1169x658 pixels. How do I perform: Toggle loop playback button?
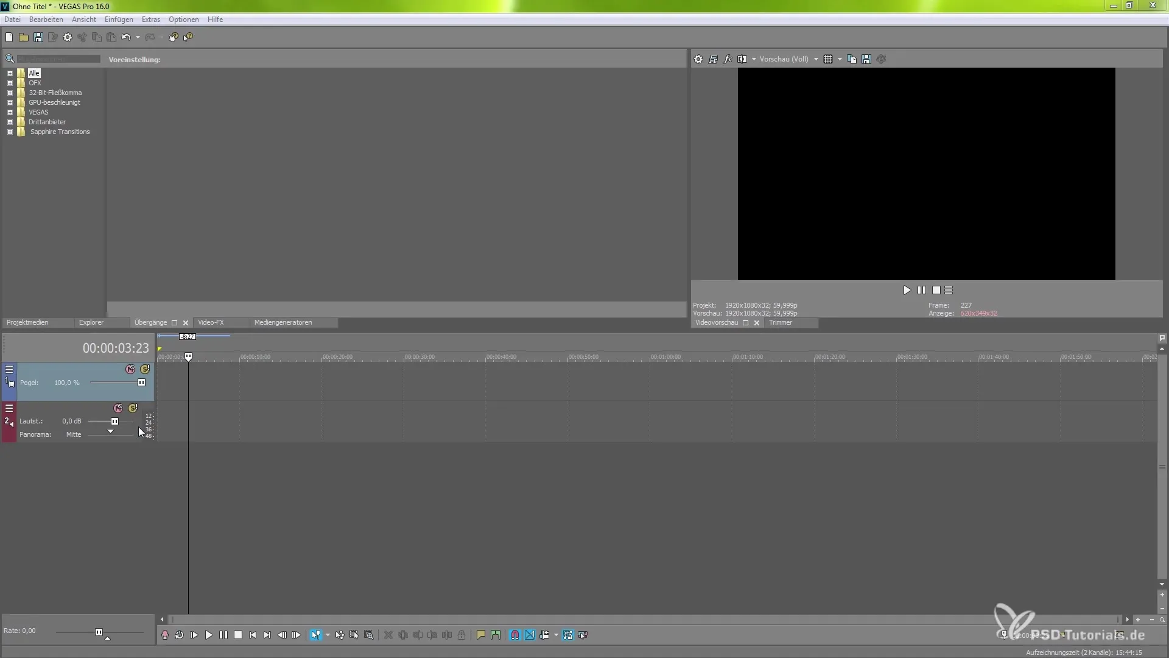pos(180,635)
